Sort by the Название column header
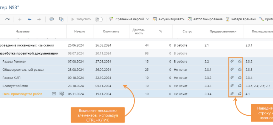The image size is (273, 125). coord(23,32)
